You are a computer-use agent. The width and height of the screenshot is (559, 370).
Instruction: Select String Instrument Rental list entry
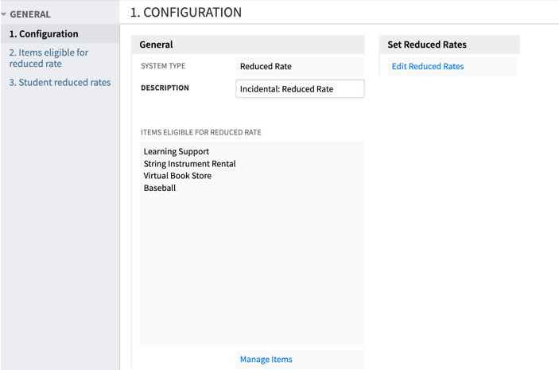pyautogui.click(x=189, y=164)
